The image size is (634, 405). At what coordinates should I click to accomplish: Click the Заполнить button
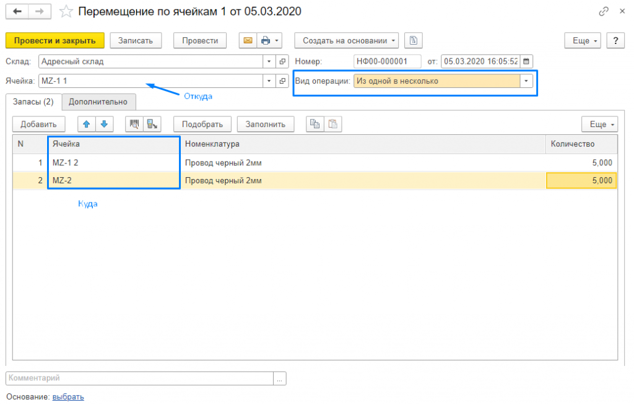[x=266, y=124]
